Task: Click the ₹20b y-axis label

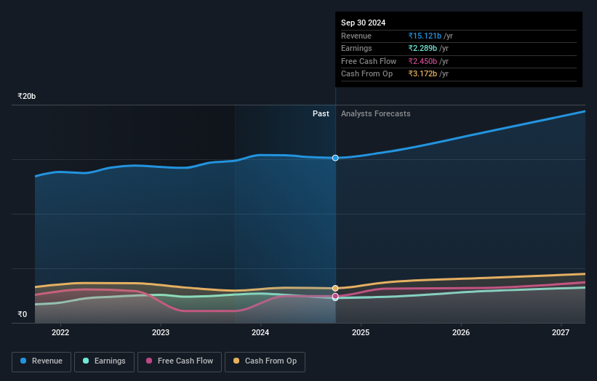Action: pos(27,96)
